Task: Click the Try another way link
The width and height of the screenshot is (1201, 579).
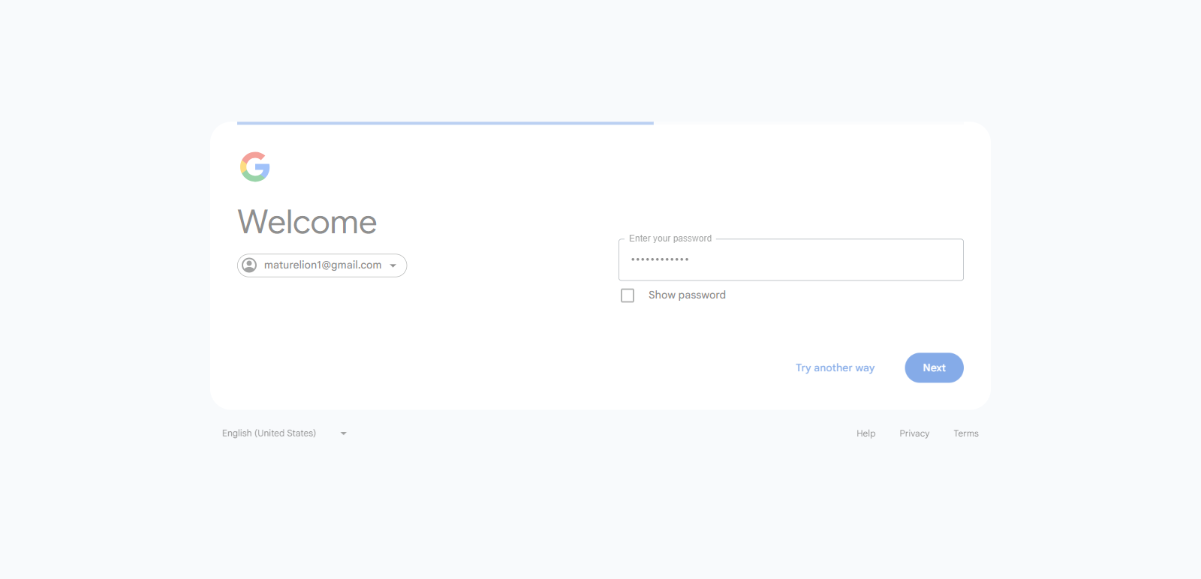Action: (835, 368)
